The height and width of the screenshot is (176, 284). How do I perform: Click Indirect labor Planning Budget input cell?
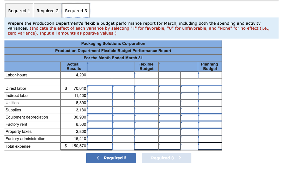tap(210, 96)
